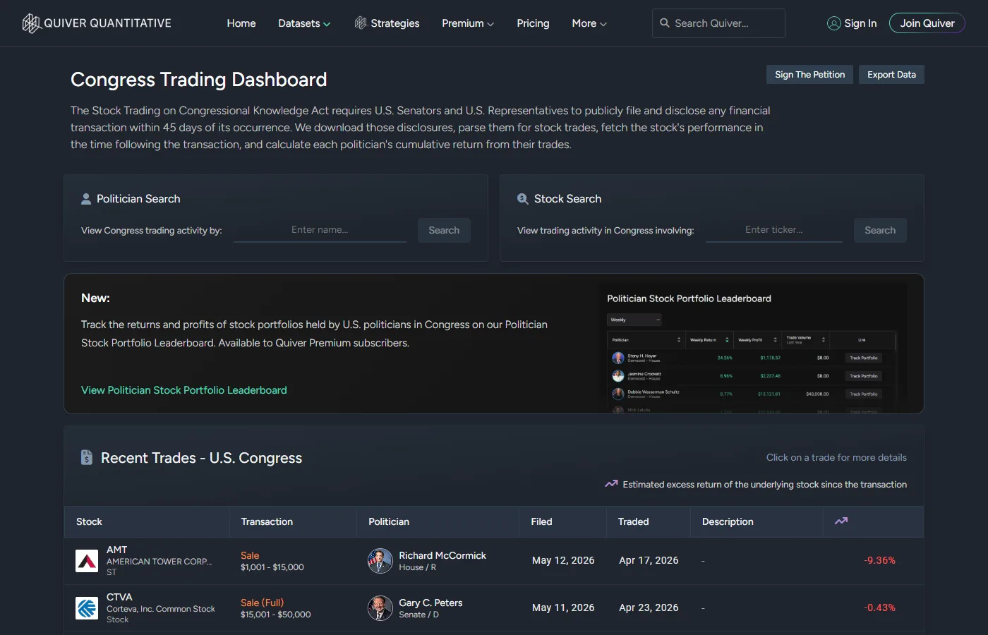The image size is (988, 635).
Task: Focus the Enter name politician field
Action: coord(320,230)
